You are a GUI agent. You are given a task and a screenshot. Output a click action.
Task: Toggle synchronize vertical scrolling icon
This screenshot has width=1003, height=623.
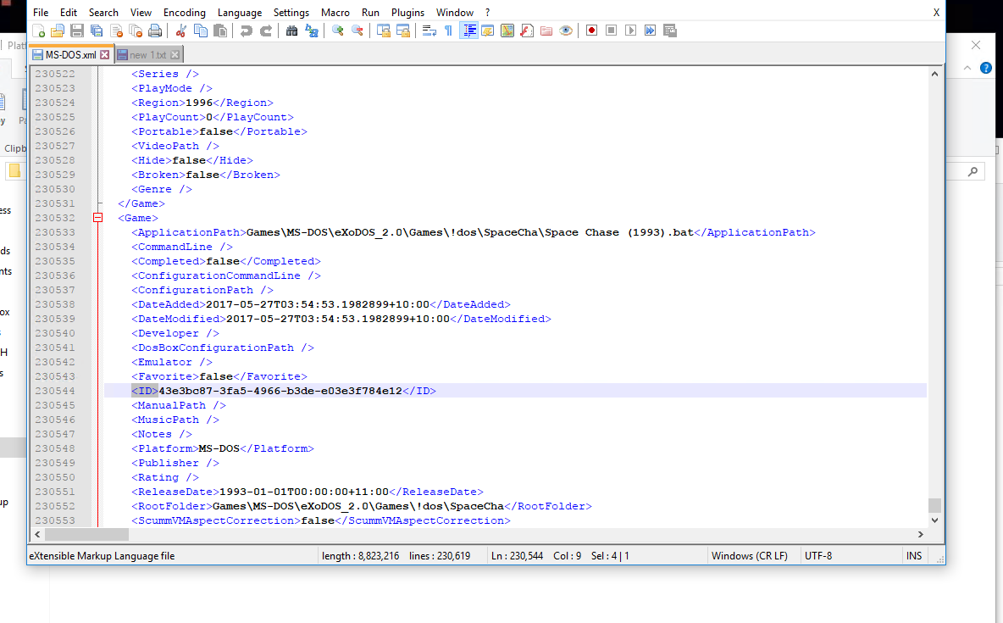[383, 31]
